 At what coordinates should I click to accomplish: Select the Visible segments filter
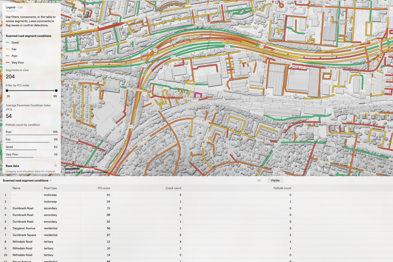pyautogui.click(x=275, y=180)
